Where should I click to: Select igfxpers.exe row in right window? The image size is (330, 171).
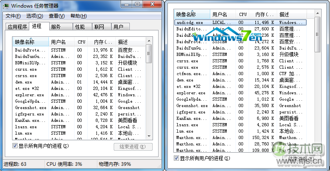[240, 112]
